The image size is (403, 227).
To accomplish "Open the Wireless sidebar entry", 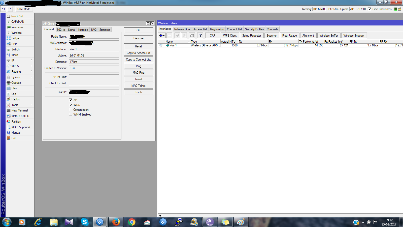I will pyautogui.click(x=16, y=33).
